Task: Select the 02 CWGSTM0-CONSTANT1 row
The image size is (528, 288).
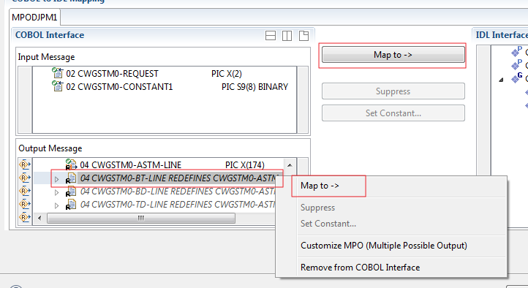Action: pyautogui.click(x=165, y=87)
